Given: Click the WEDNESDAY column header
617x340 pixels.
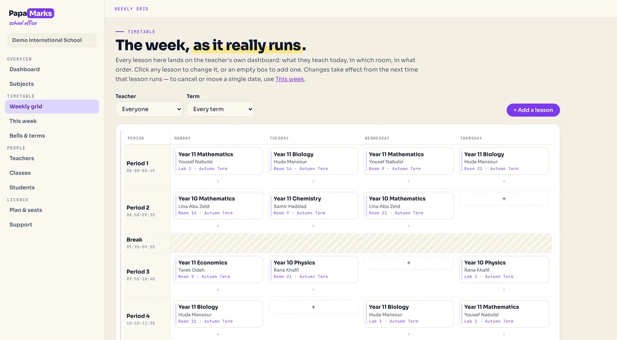Looking at the screenshot, I should pyautogui.click(x=377, y=138).
